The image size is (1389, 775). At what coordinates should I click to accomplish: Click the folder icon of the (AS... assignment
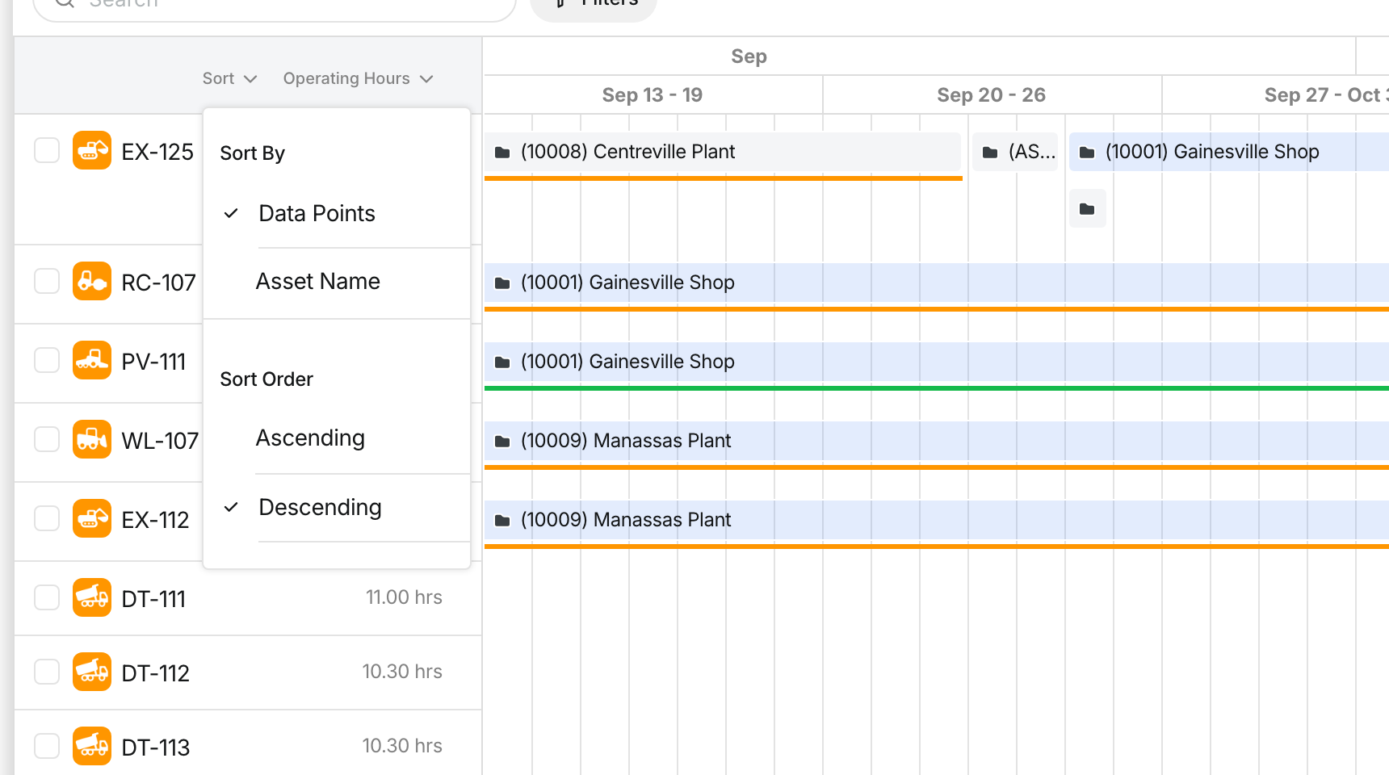[x=990, y=153]
